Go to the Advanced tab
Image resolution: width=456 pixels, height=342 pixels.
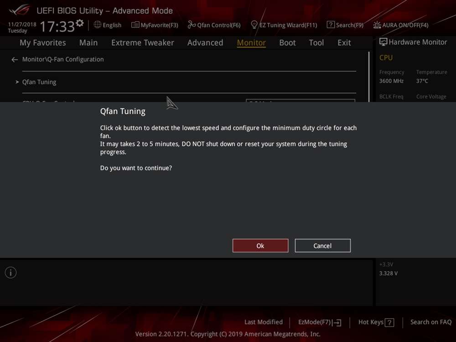pyautogui.click(x=205, y=42)
